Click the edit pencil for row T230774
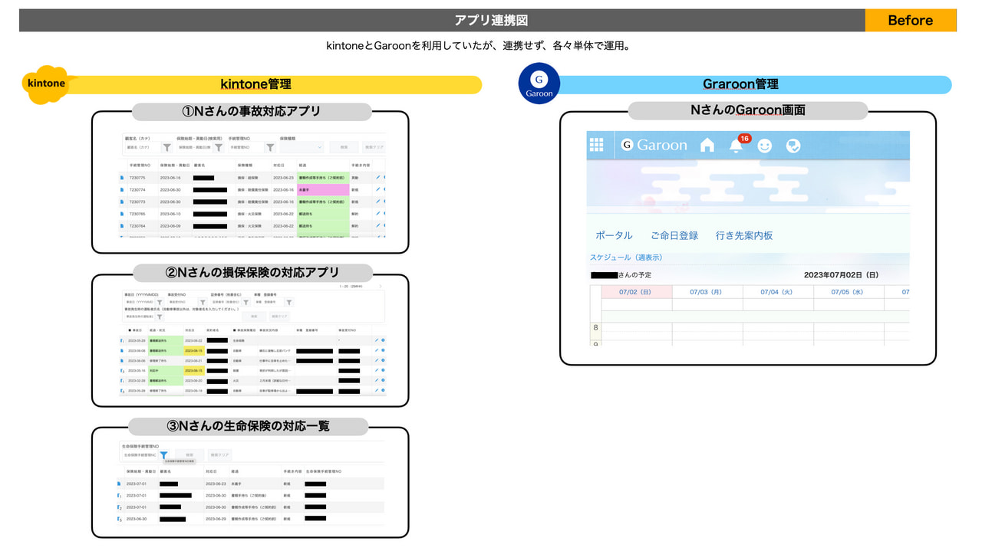This screenshot has height=551, width=982. 377,189
